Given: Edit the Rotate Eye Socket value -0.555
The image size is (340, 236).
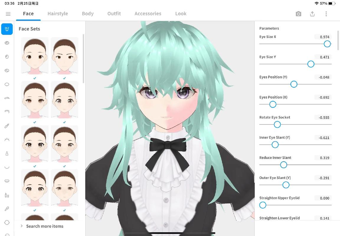Looking at the screenshot, I should click(323, 118).
